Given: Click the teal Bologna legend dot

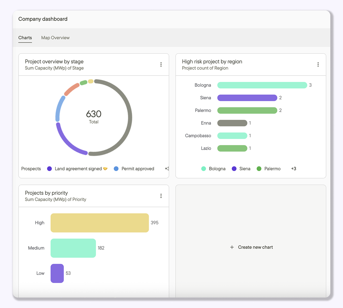Looking at the screenshot, I should click(x=204, y=168).
